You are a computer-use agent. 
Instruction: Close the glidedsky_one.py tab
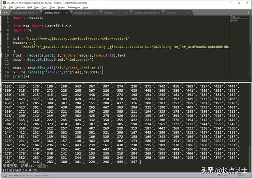click(67, 13)
